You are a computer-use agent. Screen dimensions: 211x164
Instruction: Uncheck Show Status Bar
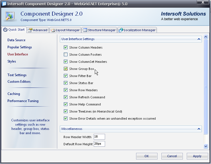pyautogui.click(x=65, y=83)
